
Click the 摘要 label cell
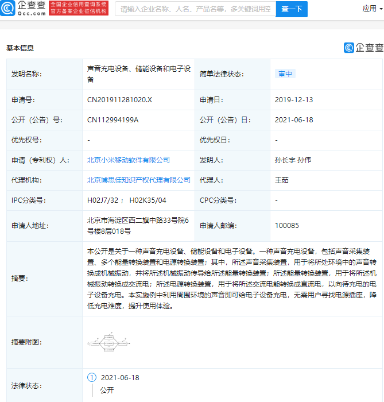click(44, 279)
